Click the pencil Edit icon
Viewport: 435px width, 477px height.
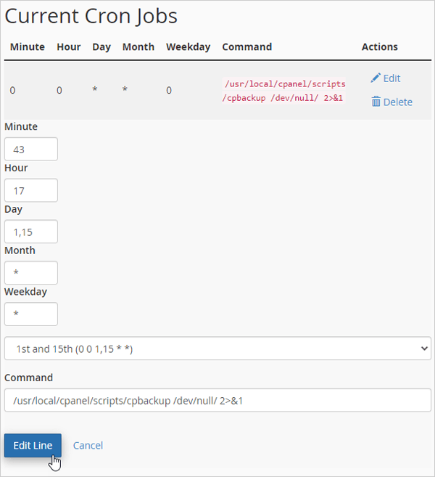coord(376,78)
